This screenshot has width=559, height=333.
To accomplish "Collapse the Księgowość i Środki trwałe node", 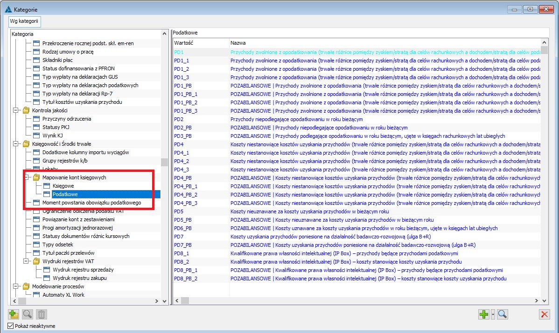I will pyautogui.click(x=15, y=144).
